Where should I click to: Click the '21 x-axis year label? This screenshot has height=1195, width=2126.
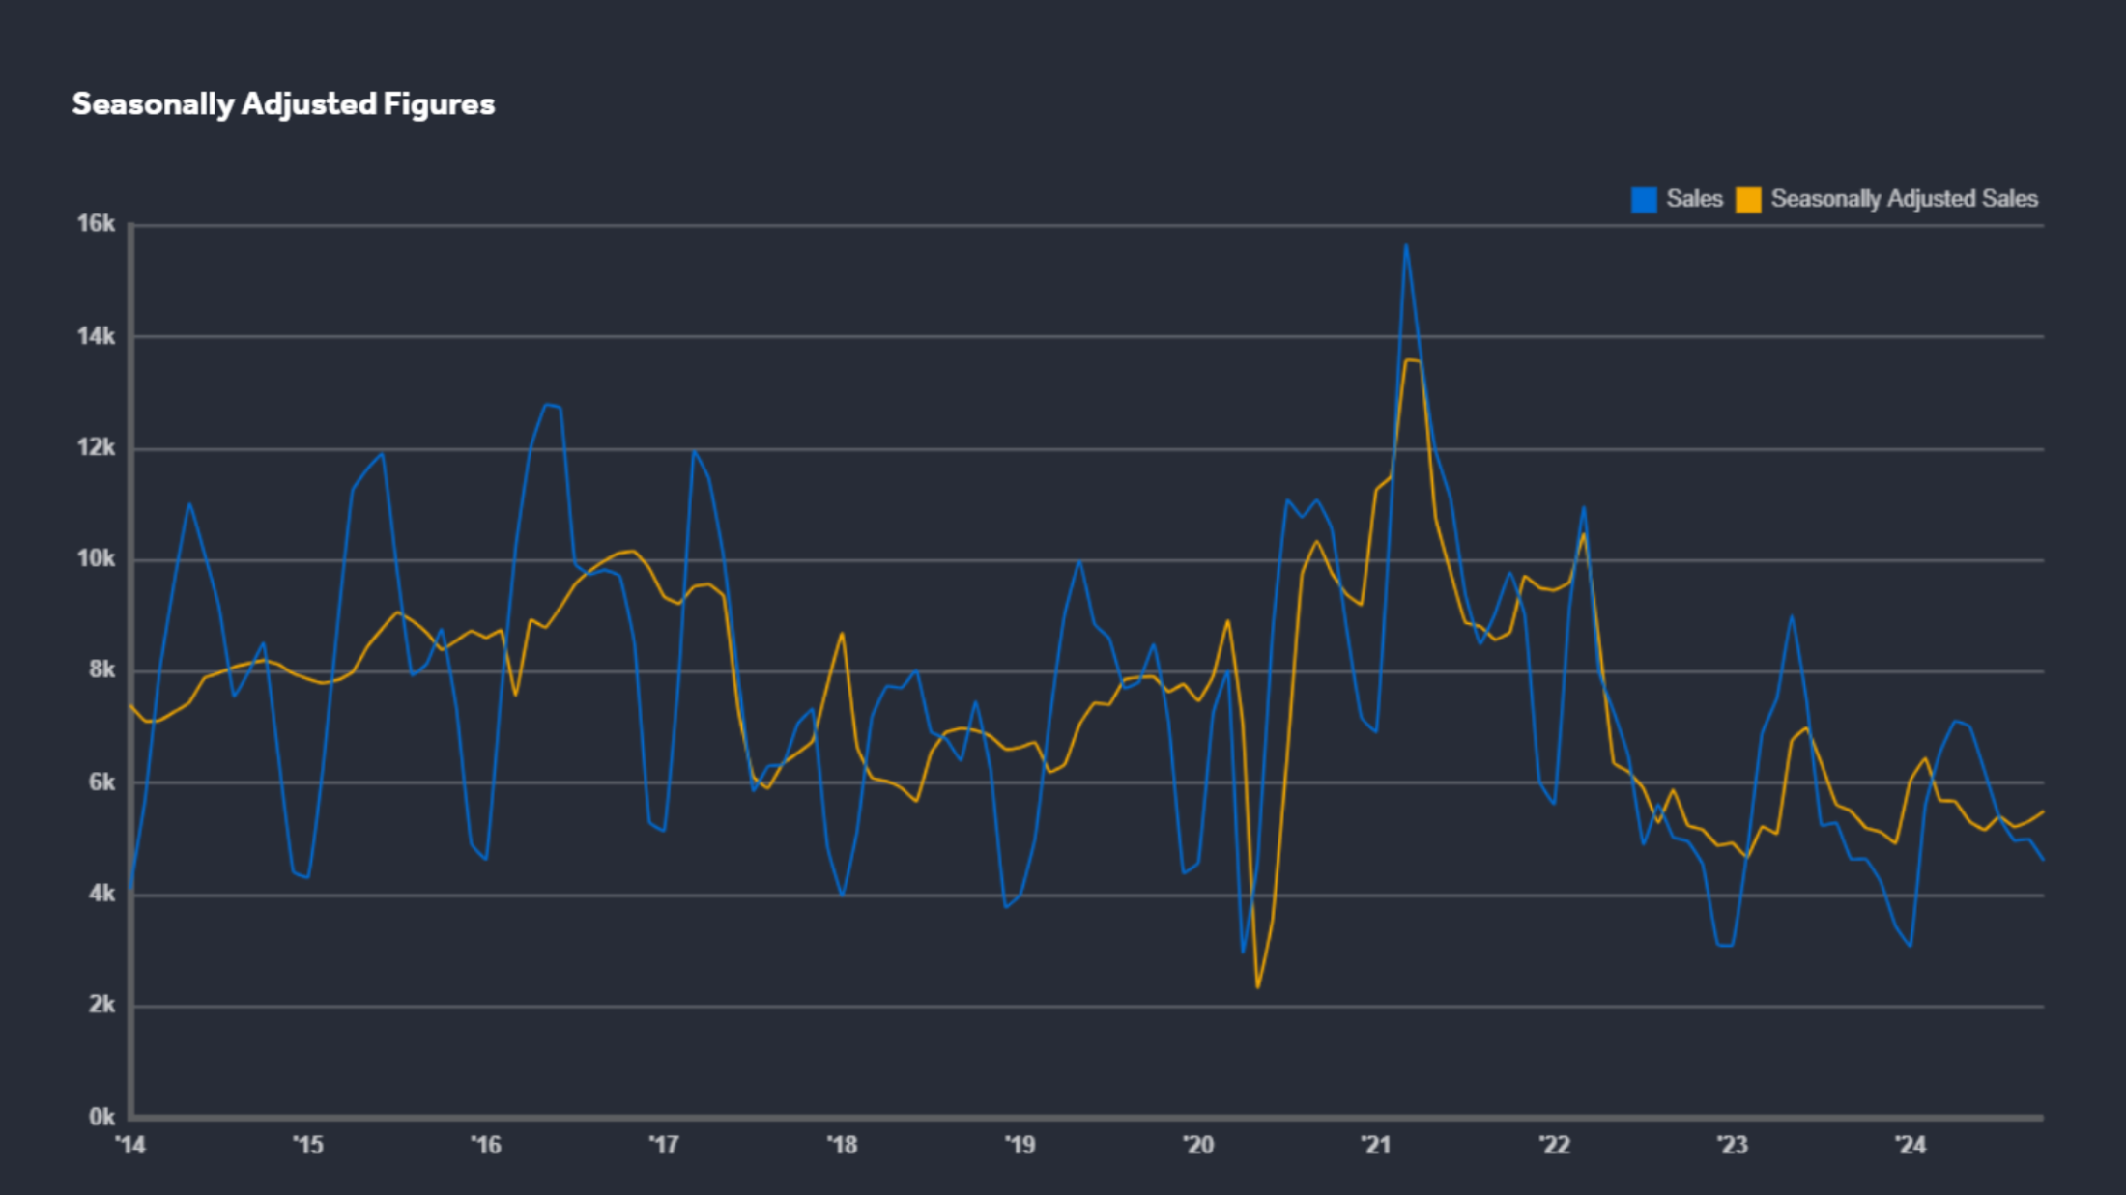coord(1376,1146)
